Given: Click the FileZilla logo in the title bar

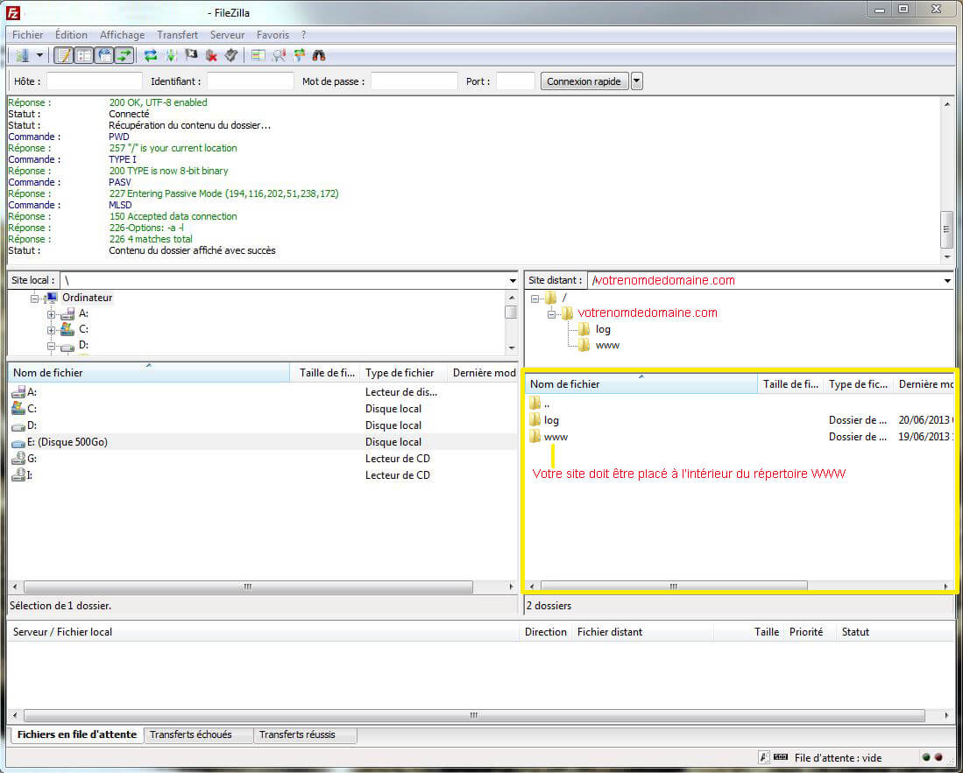Looking at the screenshot, I should point(13,12).
